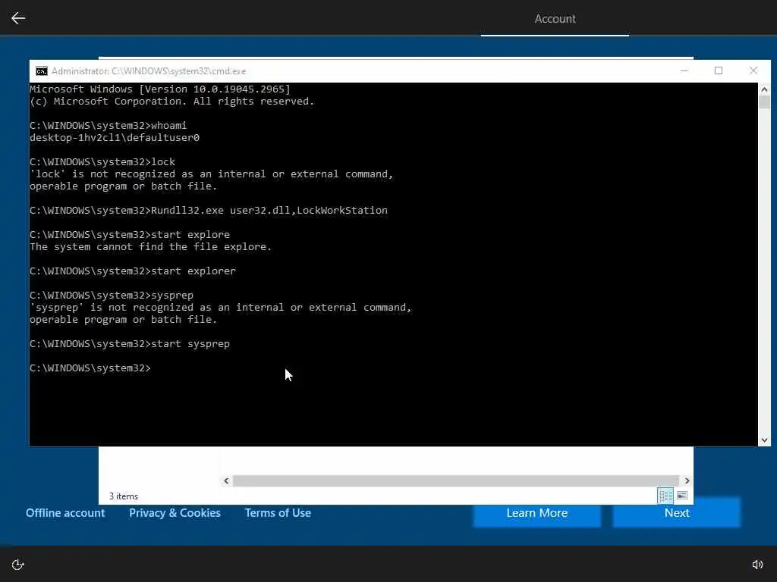Image resolution: width=777 pixels, height=582 pixels.
Task: Open the Ease of Access icon
Action: tap(18, 565)
